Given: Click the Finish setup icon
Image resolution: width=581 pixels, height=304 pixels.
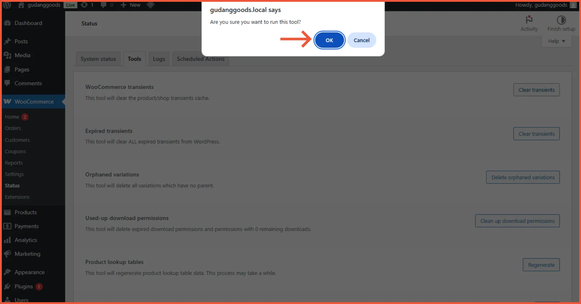Looking at the screenshot, I should (x=562, y=20).
